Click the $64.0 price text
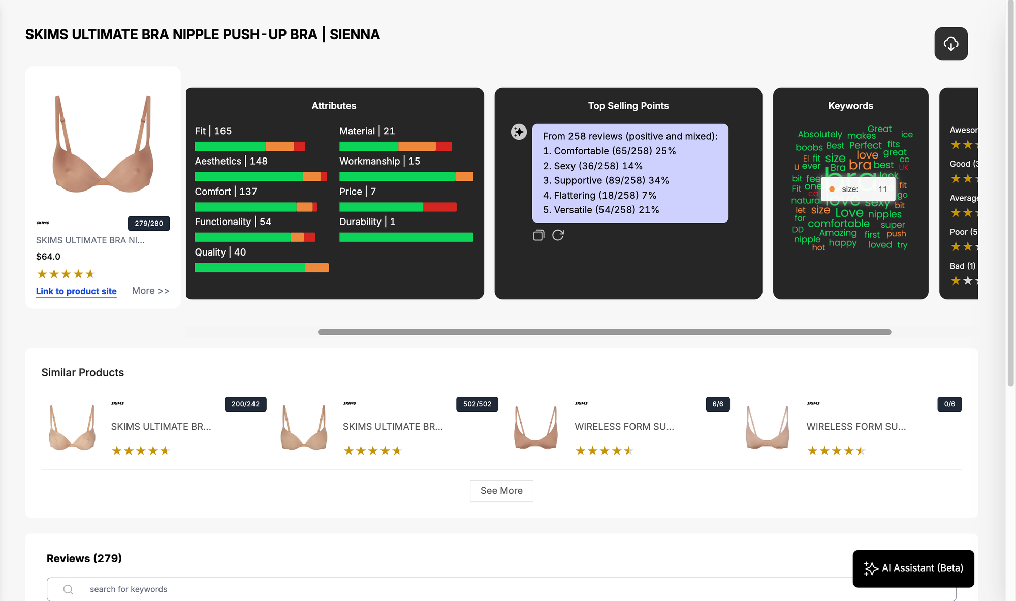1016x601 pixels. click(48, 257)
